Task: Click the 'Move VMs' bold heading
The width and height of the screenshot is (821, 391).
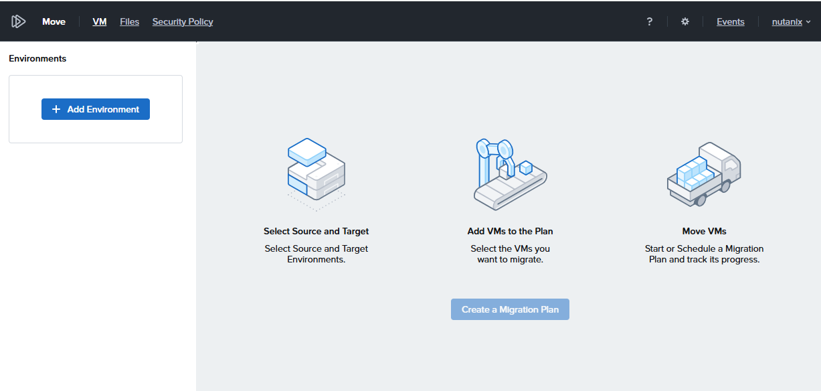Action: 704,231
